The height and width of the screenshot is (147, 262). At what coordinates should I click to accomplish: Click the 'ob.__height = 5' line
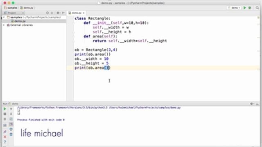[x=92, y=63]
